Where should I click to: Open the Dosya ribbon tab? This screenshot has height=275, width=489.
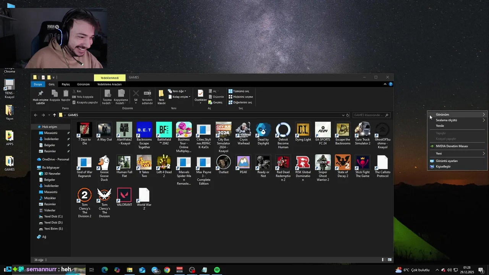[38, 84]
